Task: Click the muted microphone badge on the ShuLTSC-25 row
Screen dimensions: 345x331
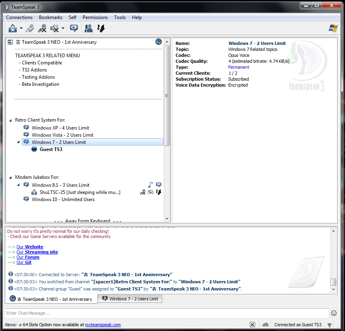Action: 143,192
